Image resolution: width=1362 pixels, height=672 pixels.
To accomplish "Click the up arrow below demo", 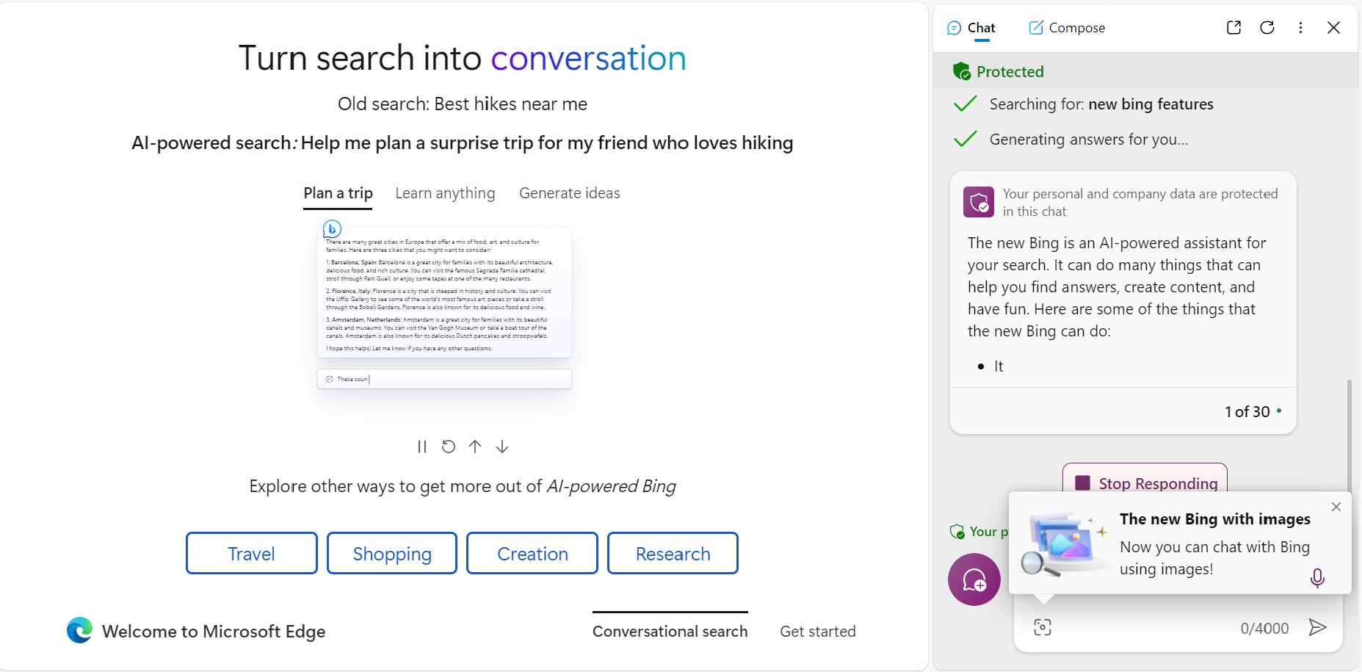I will pyautogui.click(x=475, y=447).
